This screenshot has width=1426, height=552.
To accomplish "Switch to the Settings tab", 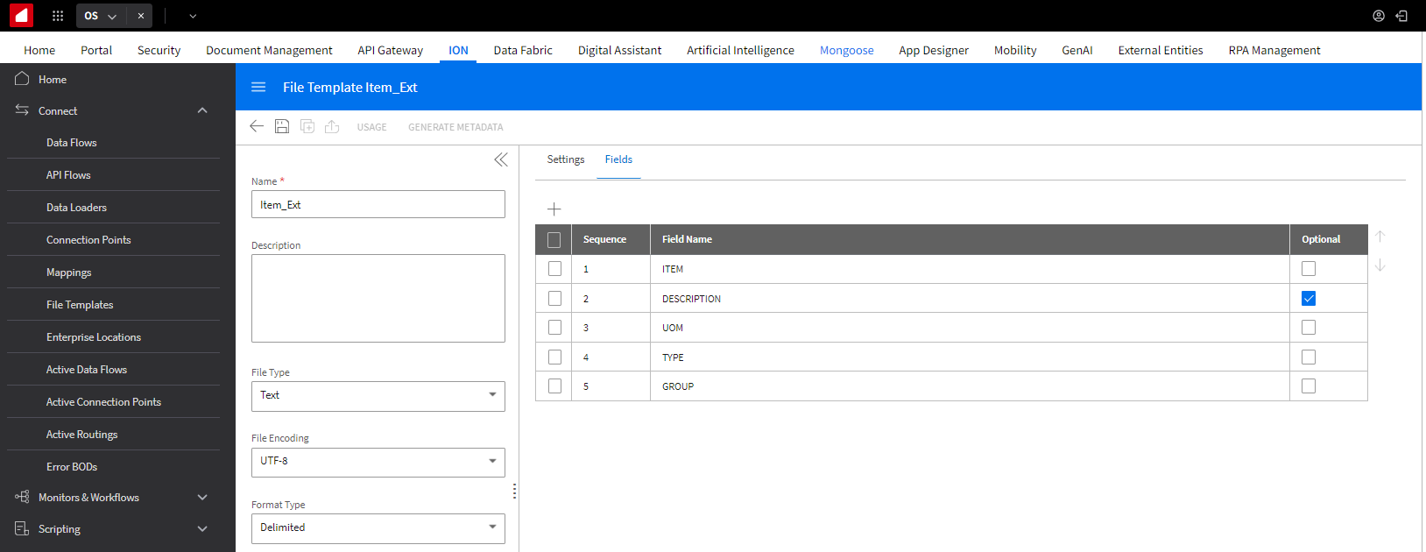I will point(565,159).
